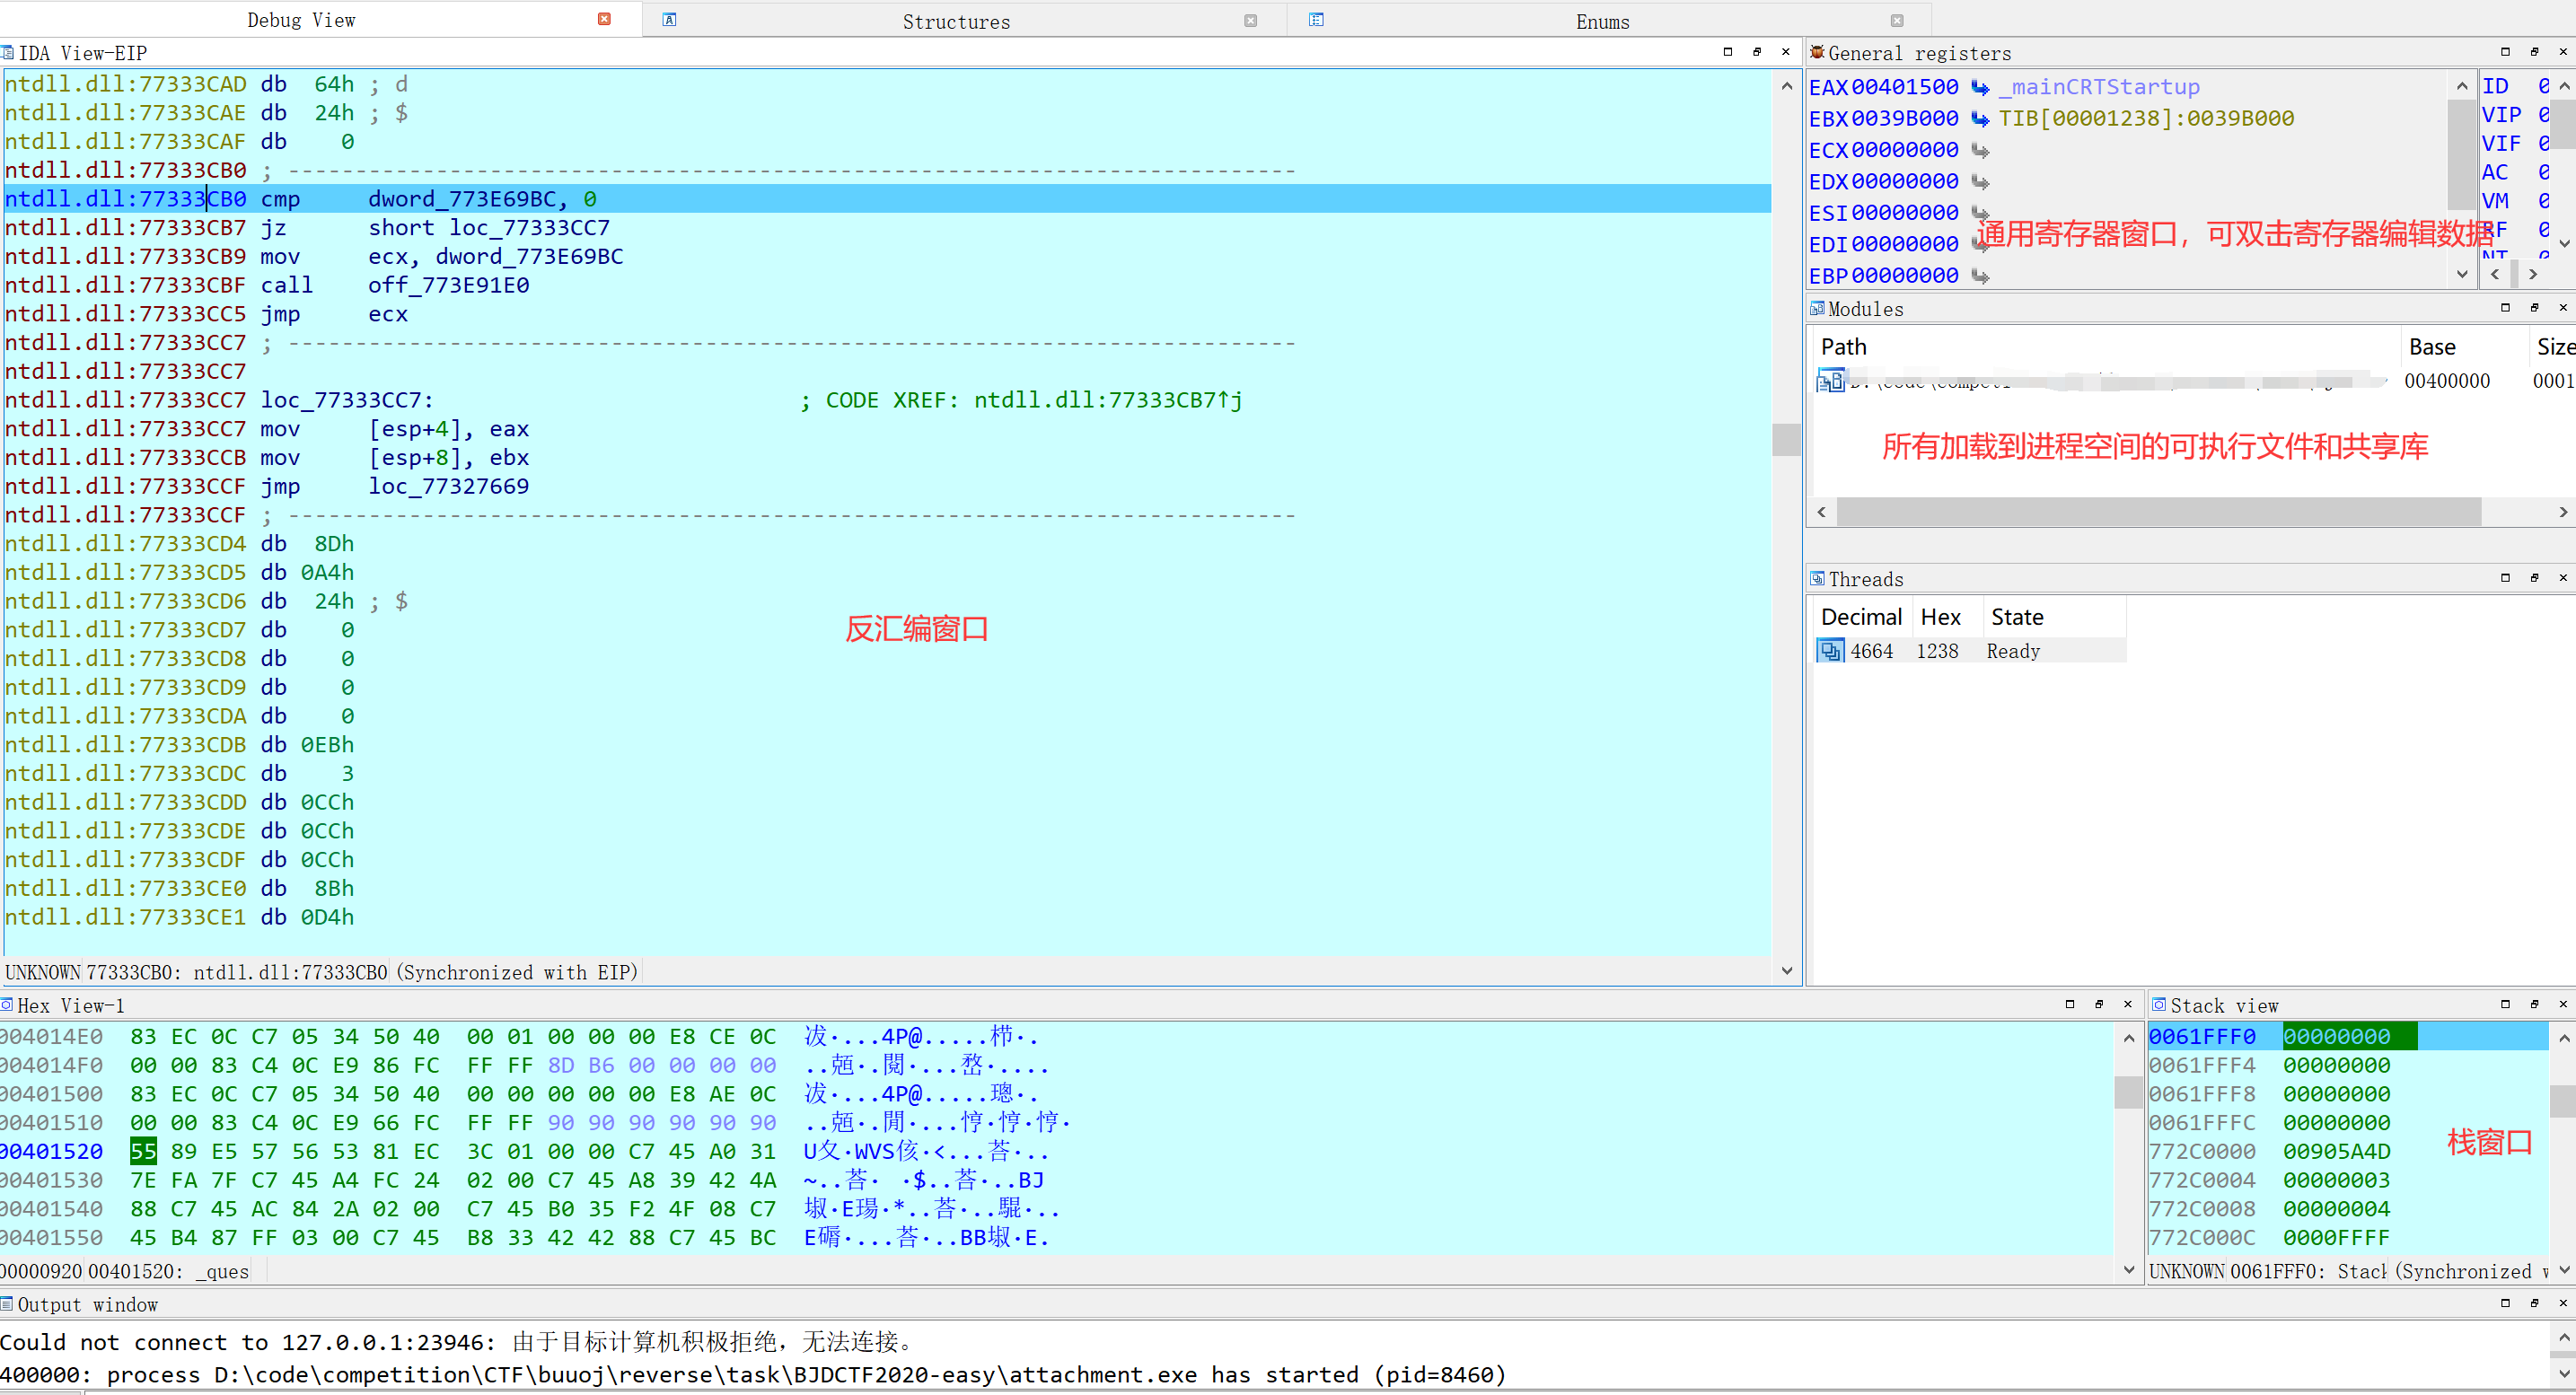Click the down arrow on the disassembly scrollbar
This screenshot has height=1395, width=2576.
(x=1786, y=969)
